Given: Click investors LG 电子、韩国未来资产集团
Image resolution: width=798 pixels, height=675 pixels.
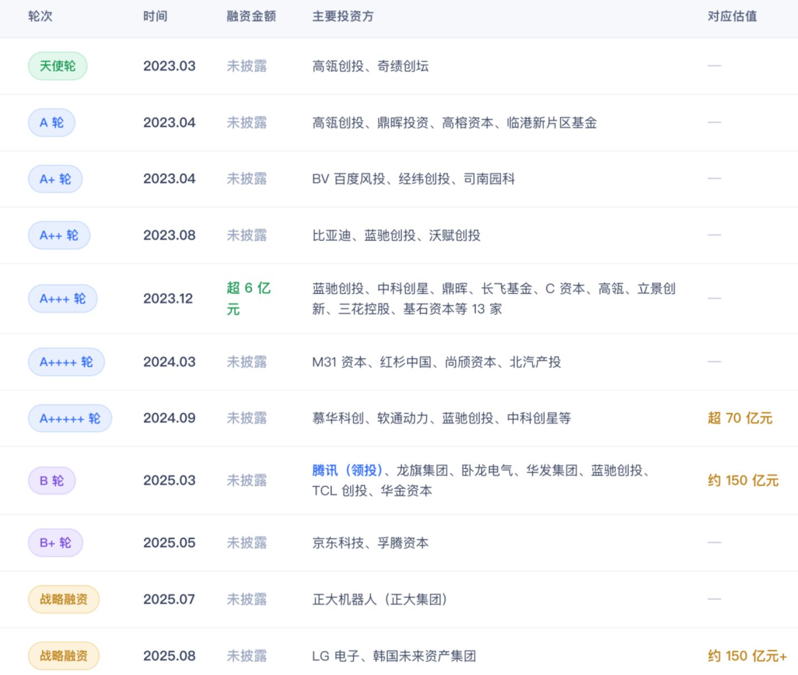Looking at the screenshot, I should click(x=394, y=656).
